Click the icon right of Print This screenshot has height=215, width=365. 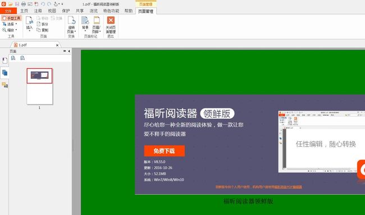30,4
